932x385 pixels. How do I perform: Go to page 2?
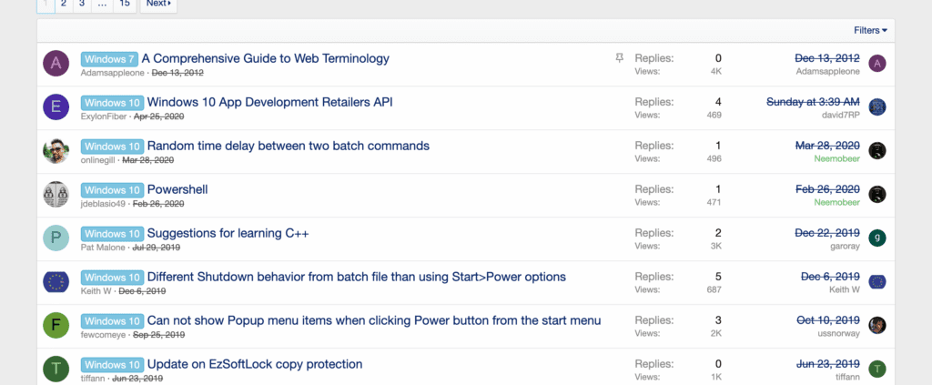coord(64,4)
